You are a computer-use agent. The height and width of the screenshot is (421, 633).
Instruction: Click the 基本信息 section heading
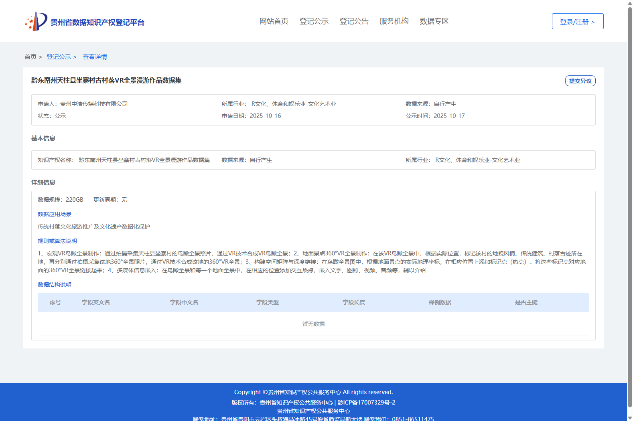click(x=43, y=138)
